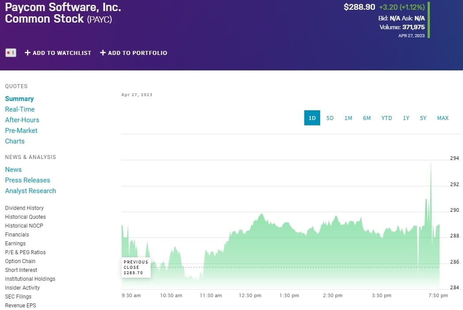The height and width of the screenshot is (310, 463).
Task: Open the After-Hours quotes page
Action: (22, 120)
